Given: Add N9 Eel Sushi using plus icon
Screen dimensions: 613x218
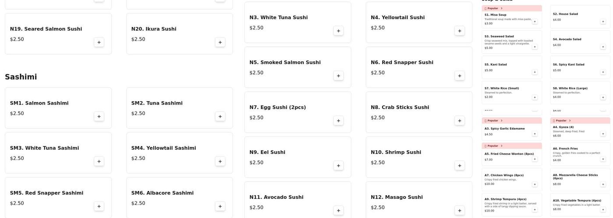Looking at the screenshot, I should [338, 166].
